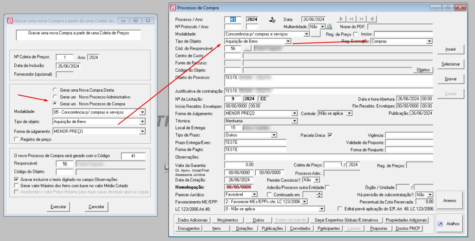This screenshot has width=475, height=241.
Task: Click Inserir button
Action: [x=450, y=49]
